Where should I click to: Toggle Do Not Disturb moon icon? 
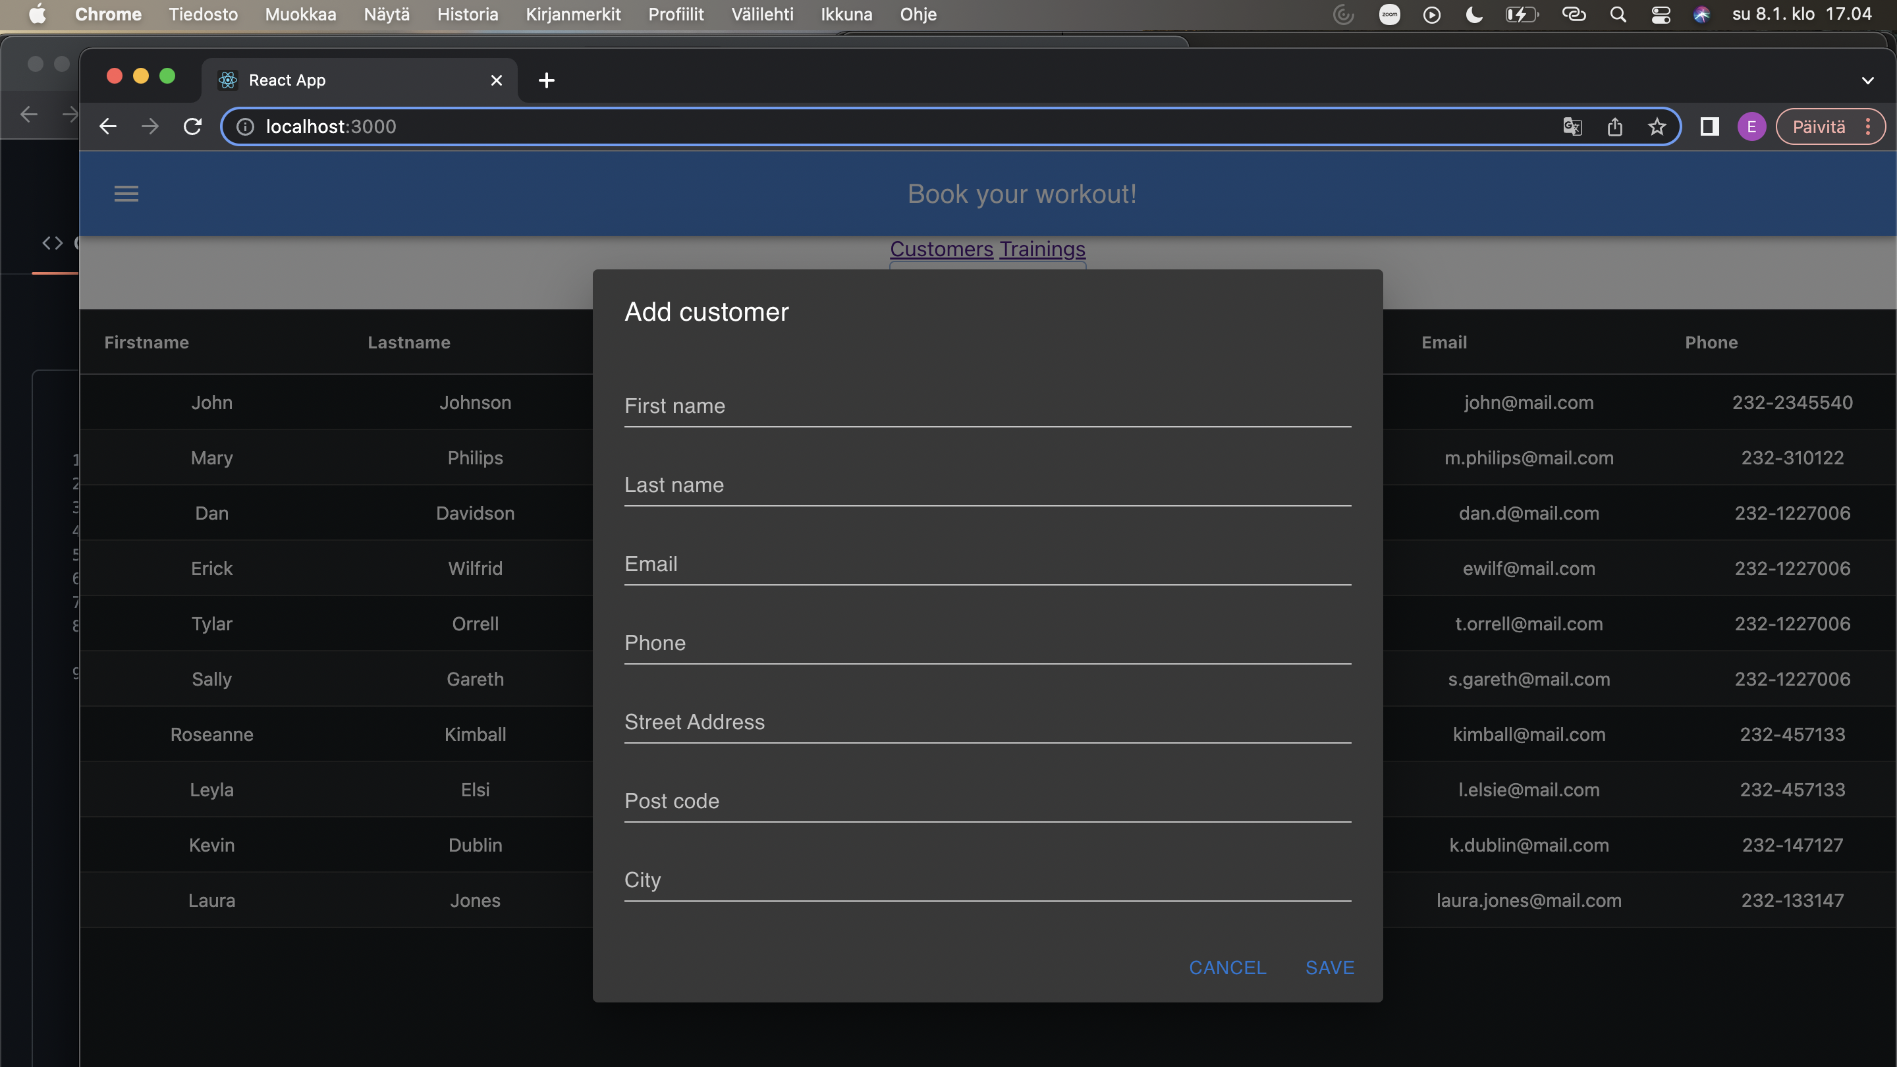coord(1473,14)
